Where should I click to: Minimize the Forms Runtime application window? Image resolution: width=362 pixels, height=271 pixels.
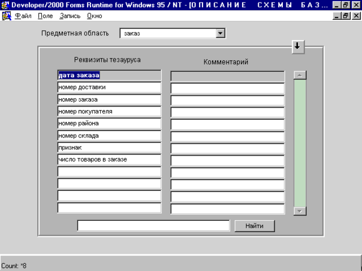(337, 5)
